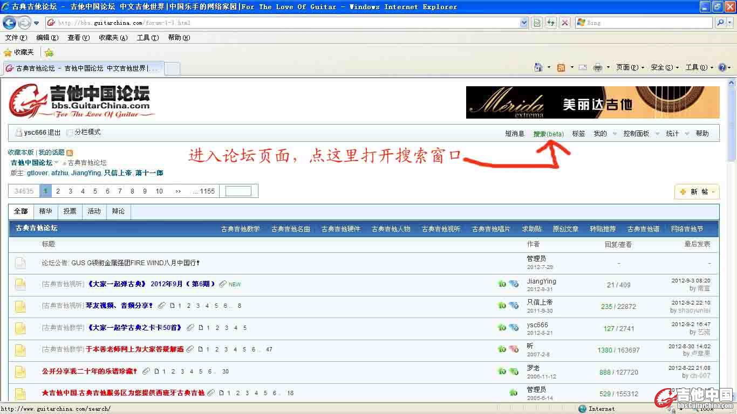Click the add to favorites bar icon
The width and height of the screenshot is (737, 414).
click(x=49, y=52)
